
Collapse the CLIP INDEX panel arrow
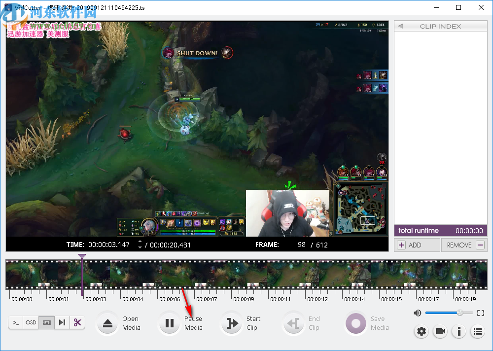[x=400, y=26]
